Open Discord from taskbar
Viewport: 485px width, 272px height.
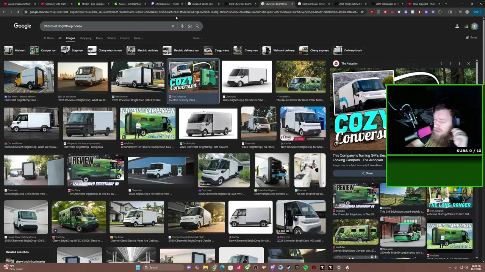[272, 267]
